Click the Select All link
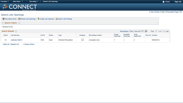 6,44
